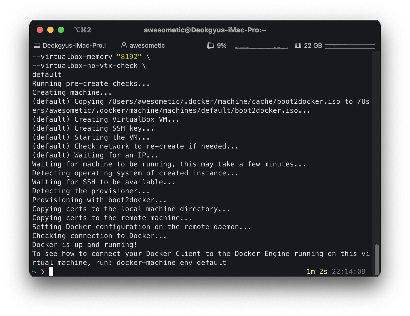Click the CPU usage sparkline graph
Screen dimensions: 410x316
[261, 46]
